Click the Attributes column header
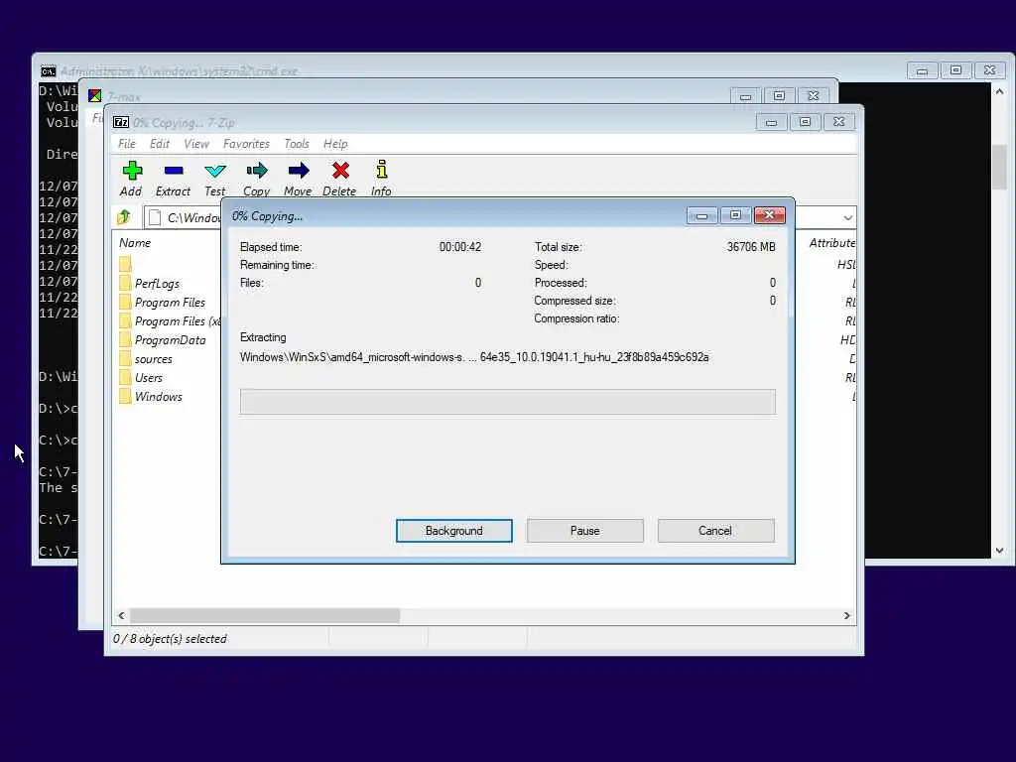Image resolution: width=1016 pixels, height=762 pixels. coord(832,243)
